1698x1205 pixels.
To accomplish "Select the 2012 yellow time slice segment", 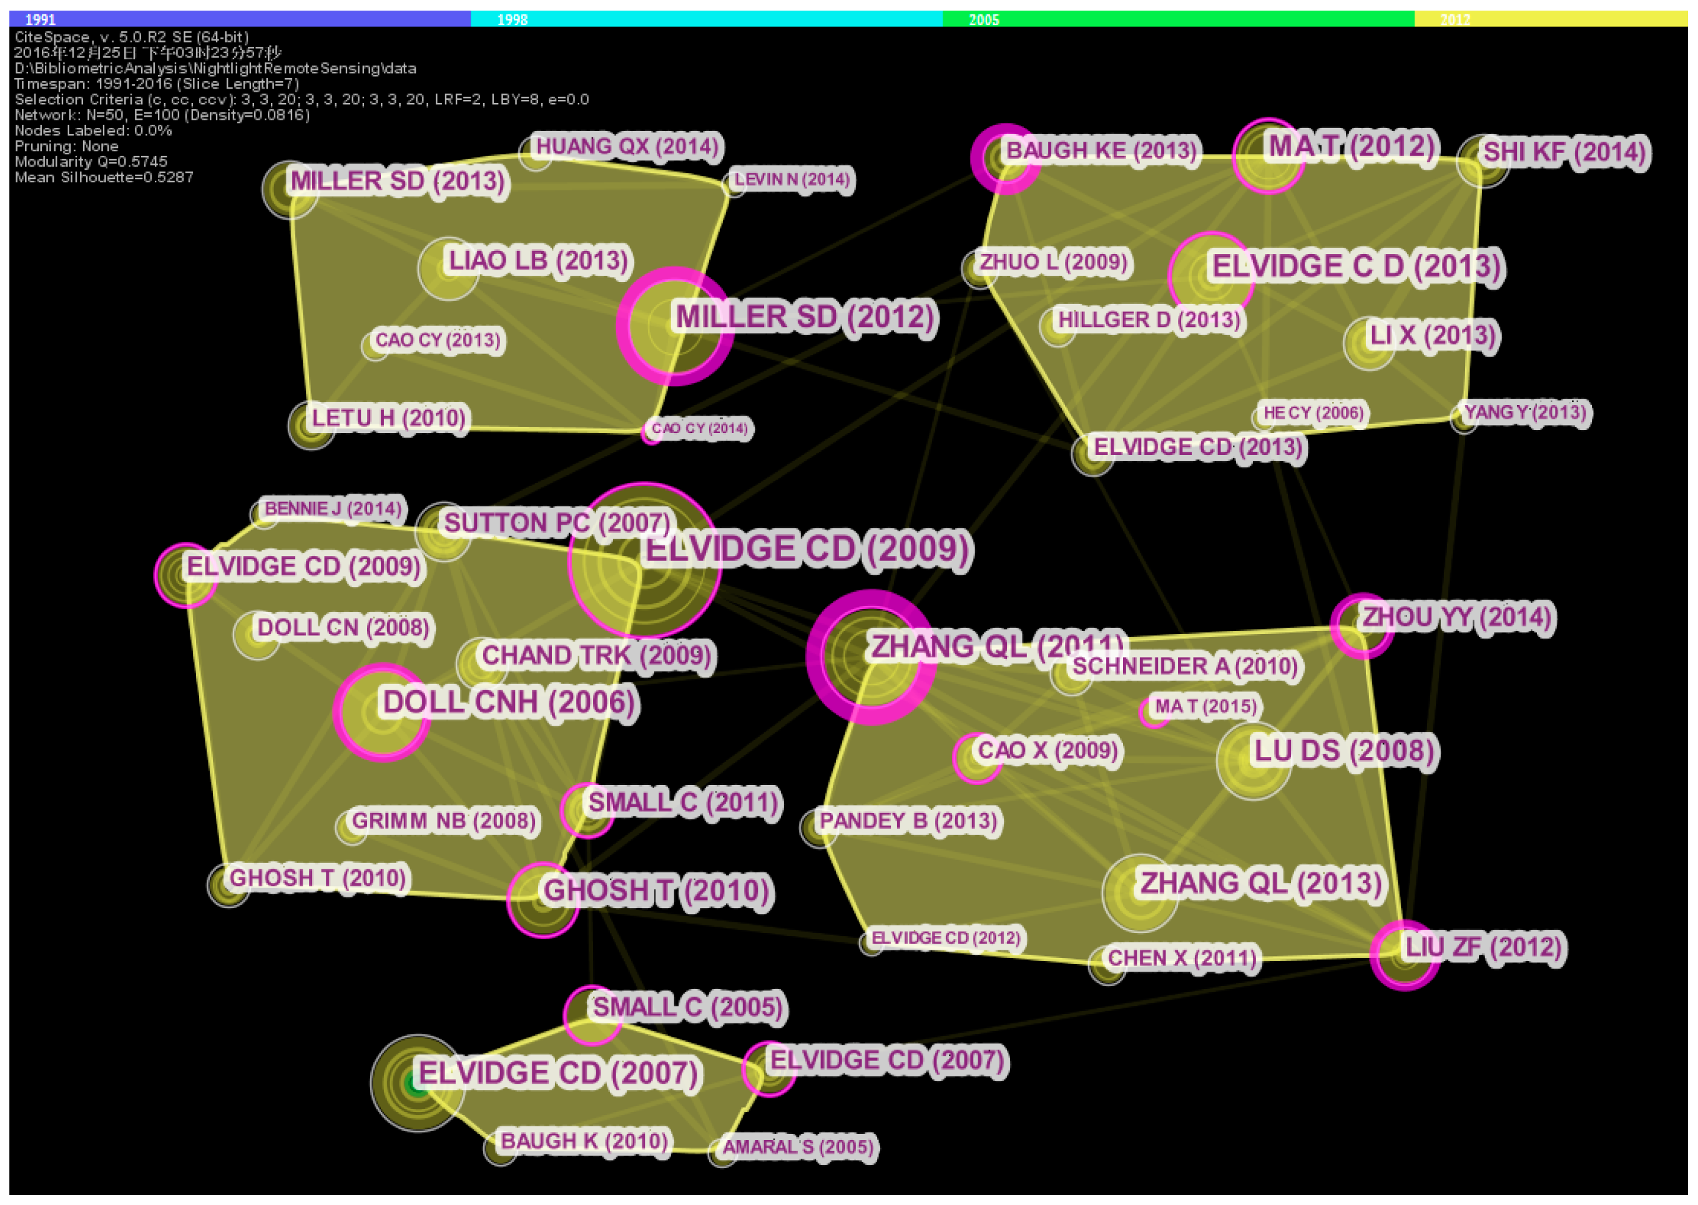I will (1550, 19).
